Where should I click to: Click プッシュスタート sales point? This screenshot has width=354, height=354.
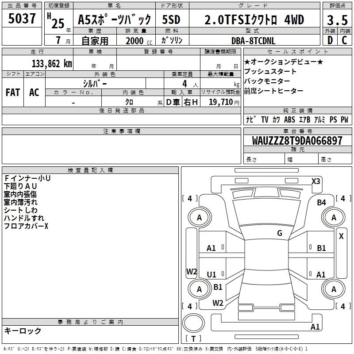[x=270, y=71]
